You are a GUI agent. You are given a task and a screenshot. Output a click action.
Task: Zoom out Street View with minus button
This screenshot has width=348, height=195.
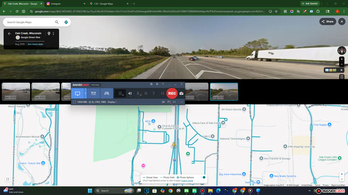[x=342, y=64]
